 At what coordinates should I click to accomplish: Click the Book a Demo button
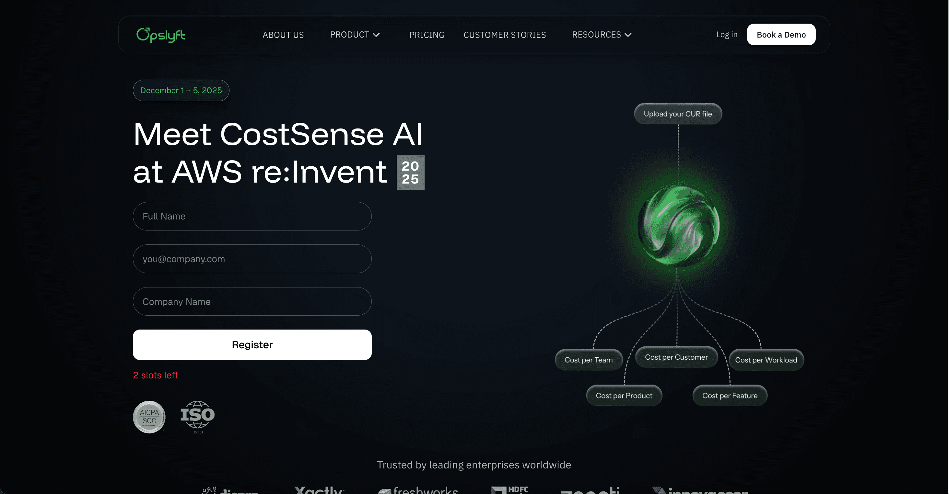pyautogui.click(x=781, y=35)
